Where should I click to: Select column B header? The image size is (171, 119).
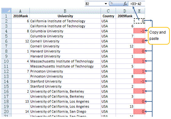pos(65,11)
